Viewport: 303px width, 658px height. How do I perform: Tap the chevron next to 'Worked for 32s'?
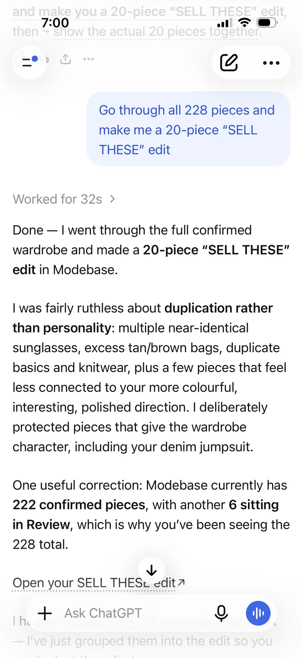tap(112, 199)
